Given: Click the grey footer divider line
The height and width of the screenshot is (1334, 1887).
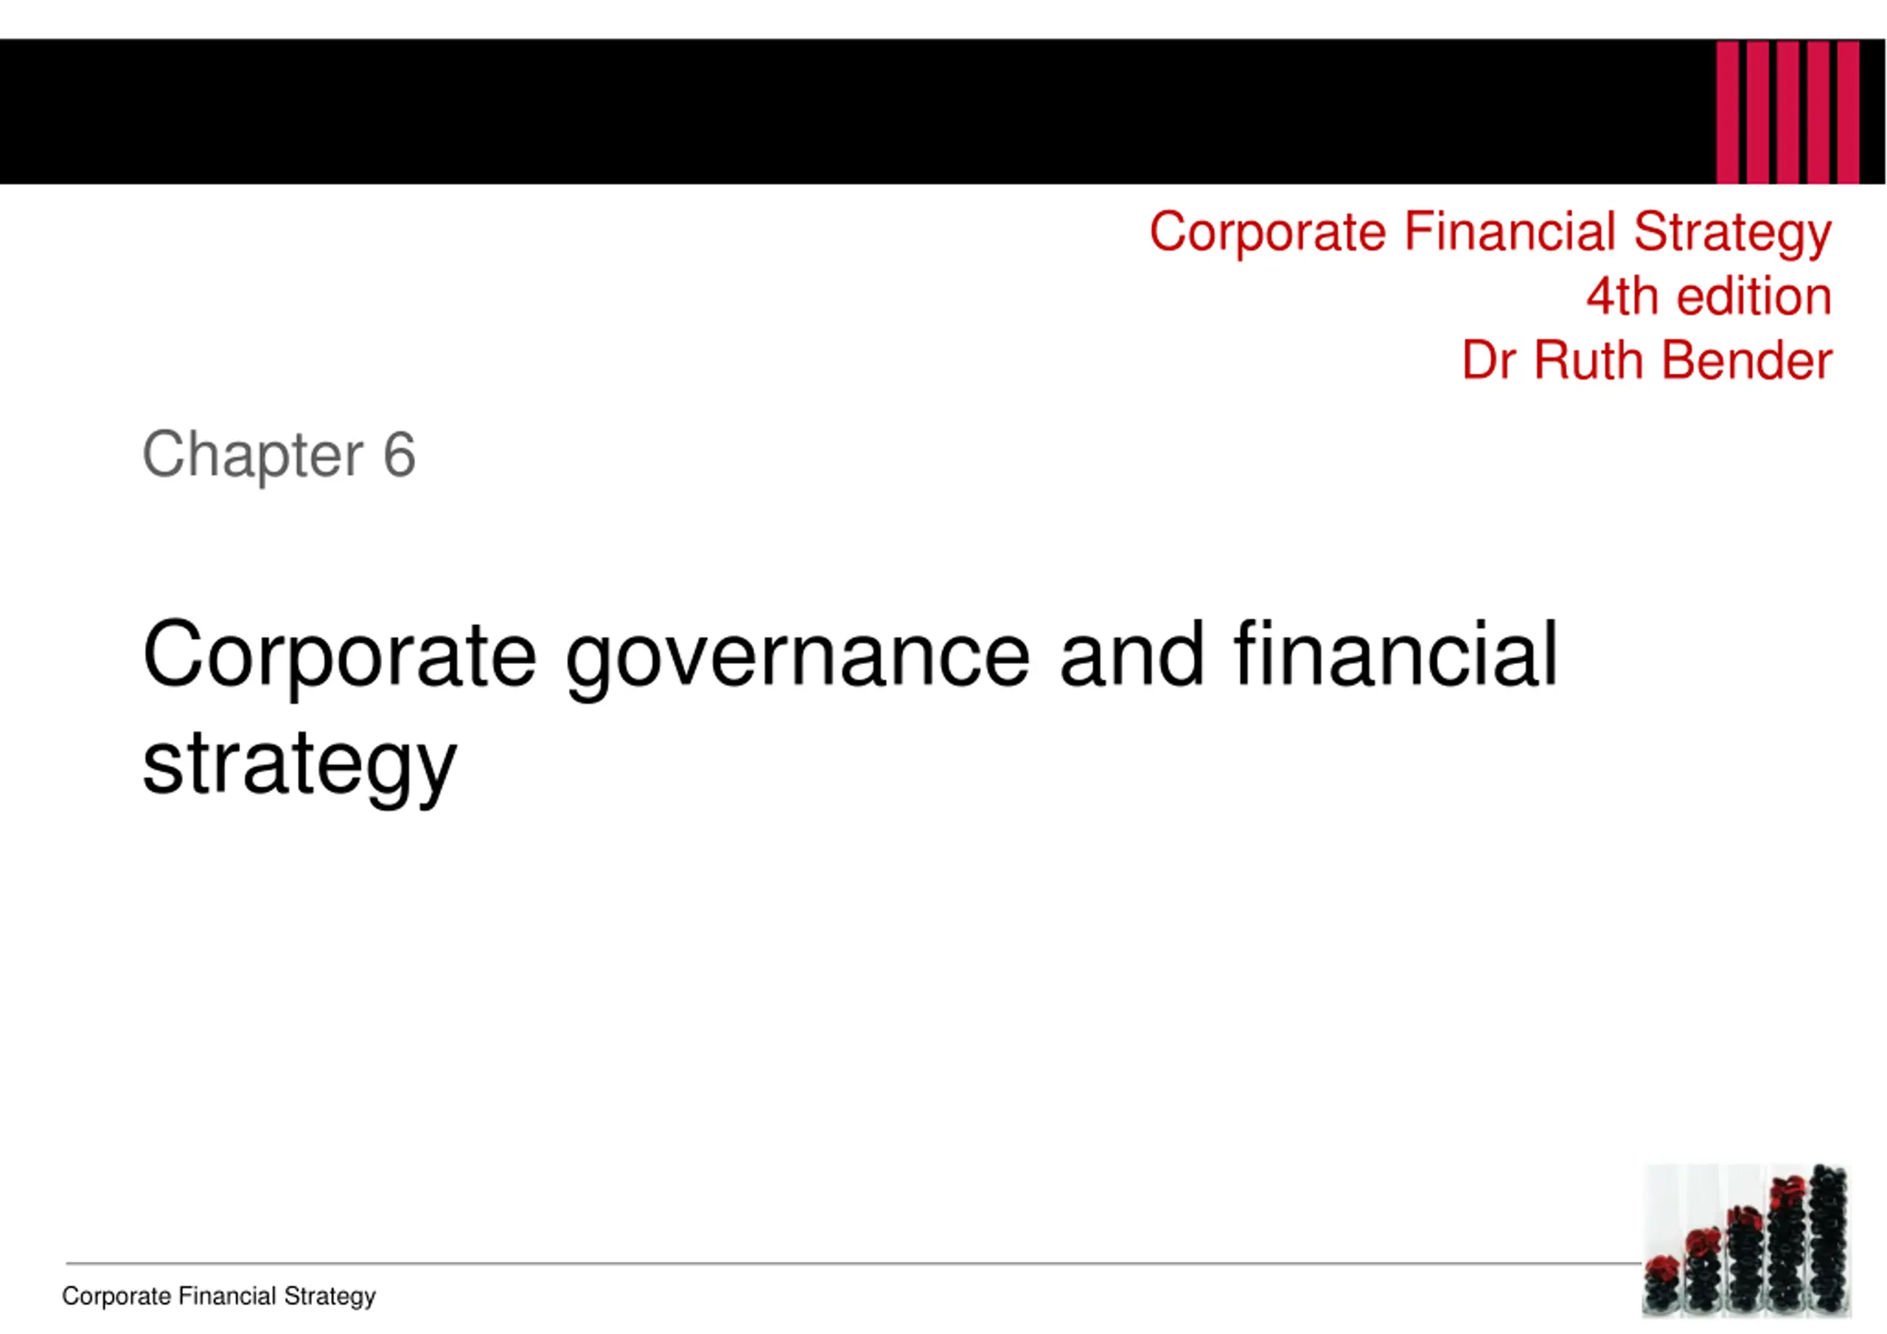Looking at the screenshot, I should pyautogui.click(x=853, y=1263).
